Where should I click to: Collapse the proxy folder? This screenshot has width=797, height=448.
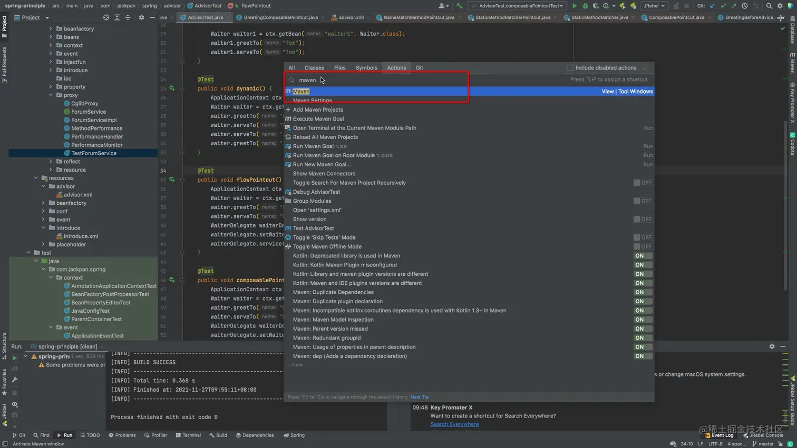coord(51,95)
